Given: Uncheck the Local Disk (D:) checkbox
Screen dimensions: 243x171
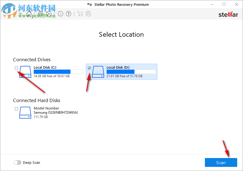Looking at the screenshot, I should (89, 68).
